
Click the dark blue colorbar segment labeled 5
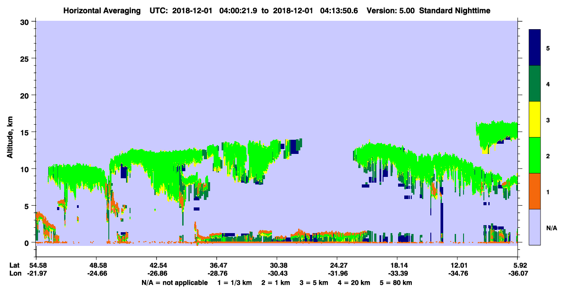[535, 47]
